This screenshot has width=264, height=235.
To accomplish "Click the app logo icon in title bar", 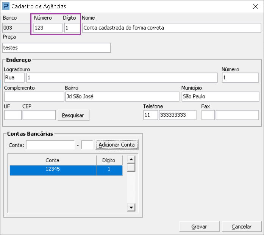I will pos(6,6).
